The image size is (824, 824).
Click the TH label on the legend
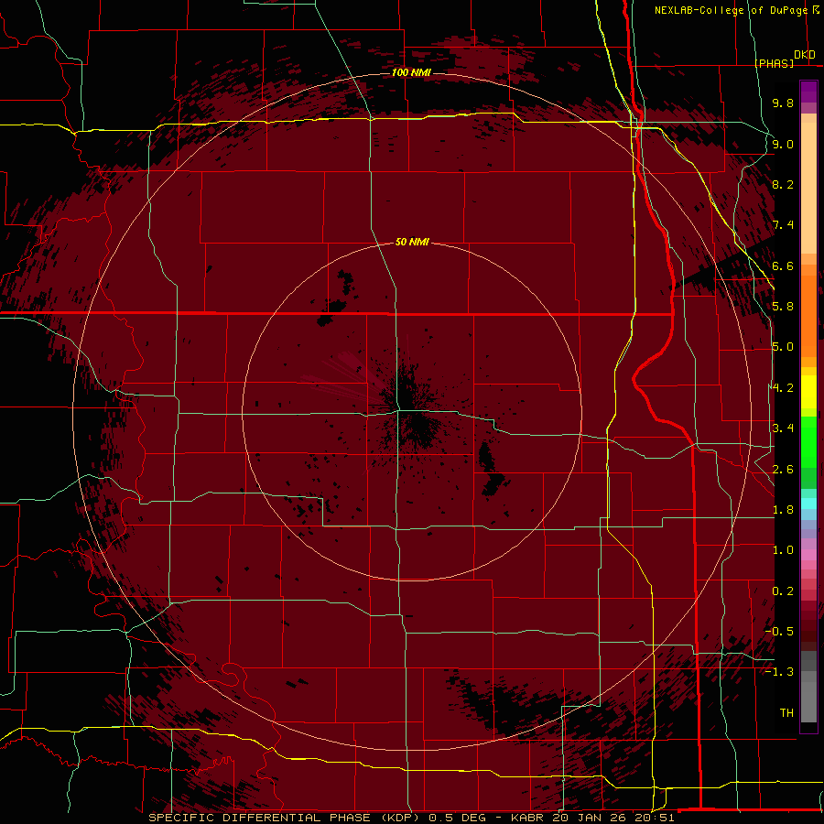coord(786,713)
